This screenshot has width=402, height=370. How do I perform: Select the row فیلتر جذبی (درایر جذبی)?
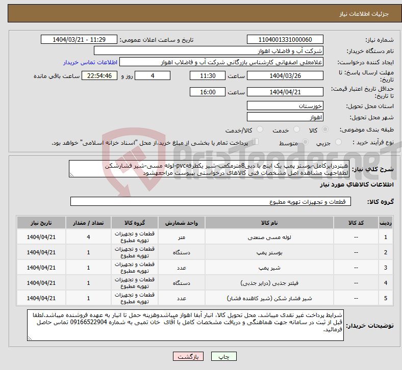[x=205, y=283]
